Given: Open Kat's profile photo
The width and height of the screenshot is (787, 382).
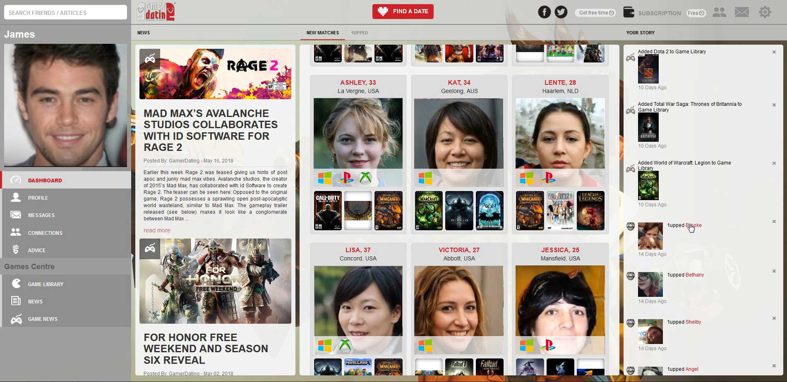Looking at the screenshot, I should pos(458,142).
